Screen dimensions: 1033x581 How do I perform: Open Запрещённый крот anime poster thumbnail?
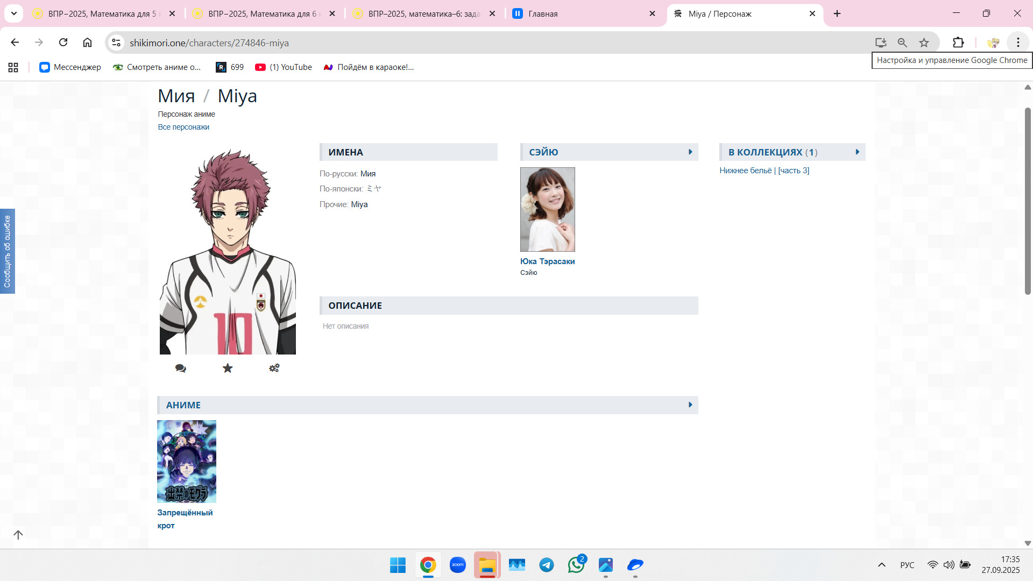pyautogui.click(x=187, y=462)
